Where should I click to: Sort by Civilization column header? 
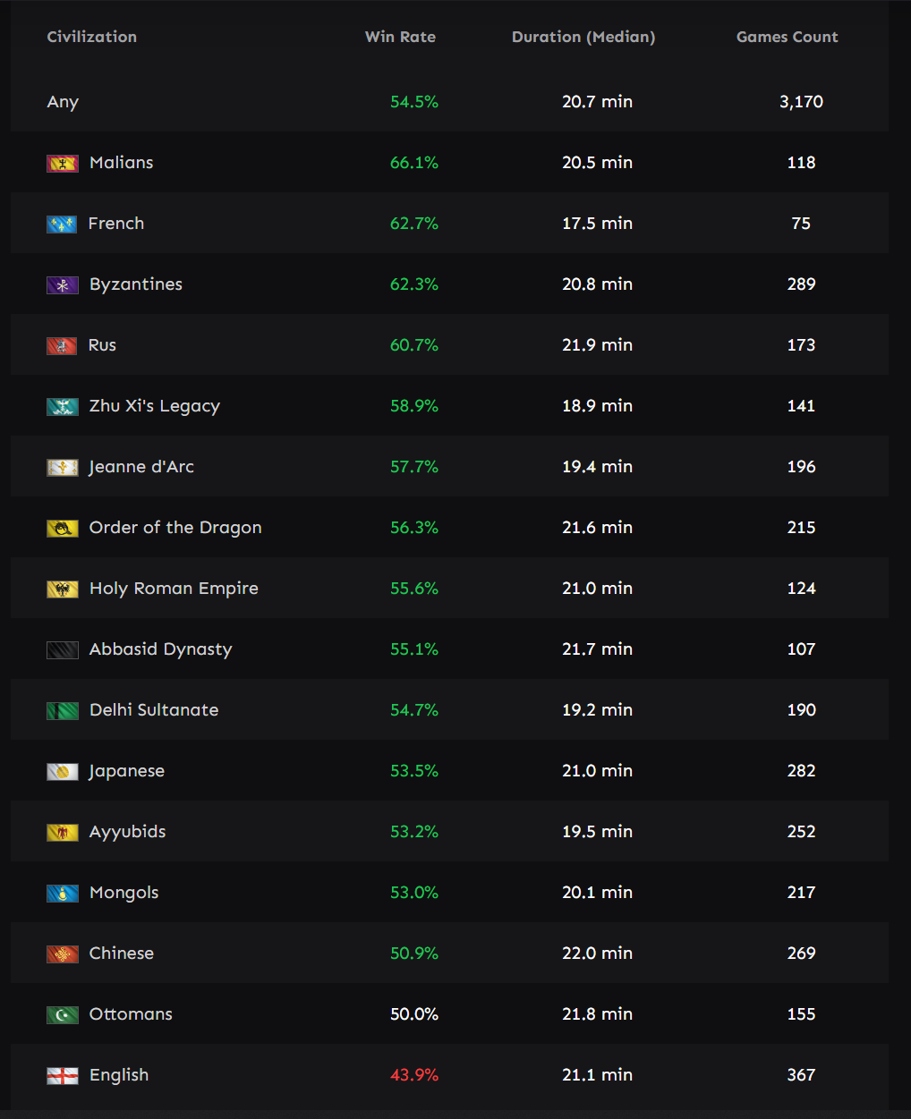(x=91, y=37)
